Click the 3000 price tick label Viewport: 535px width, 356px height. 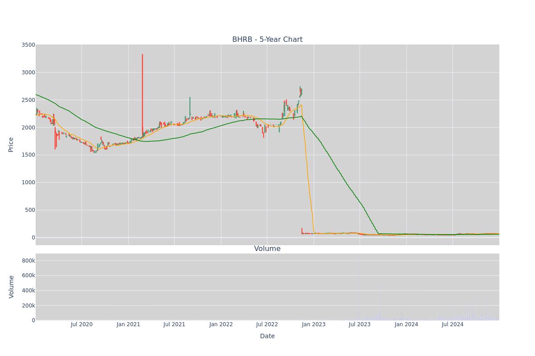pyautogui.click(x=28, y=73)
